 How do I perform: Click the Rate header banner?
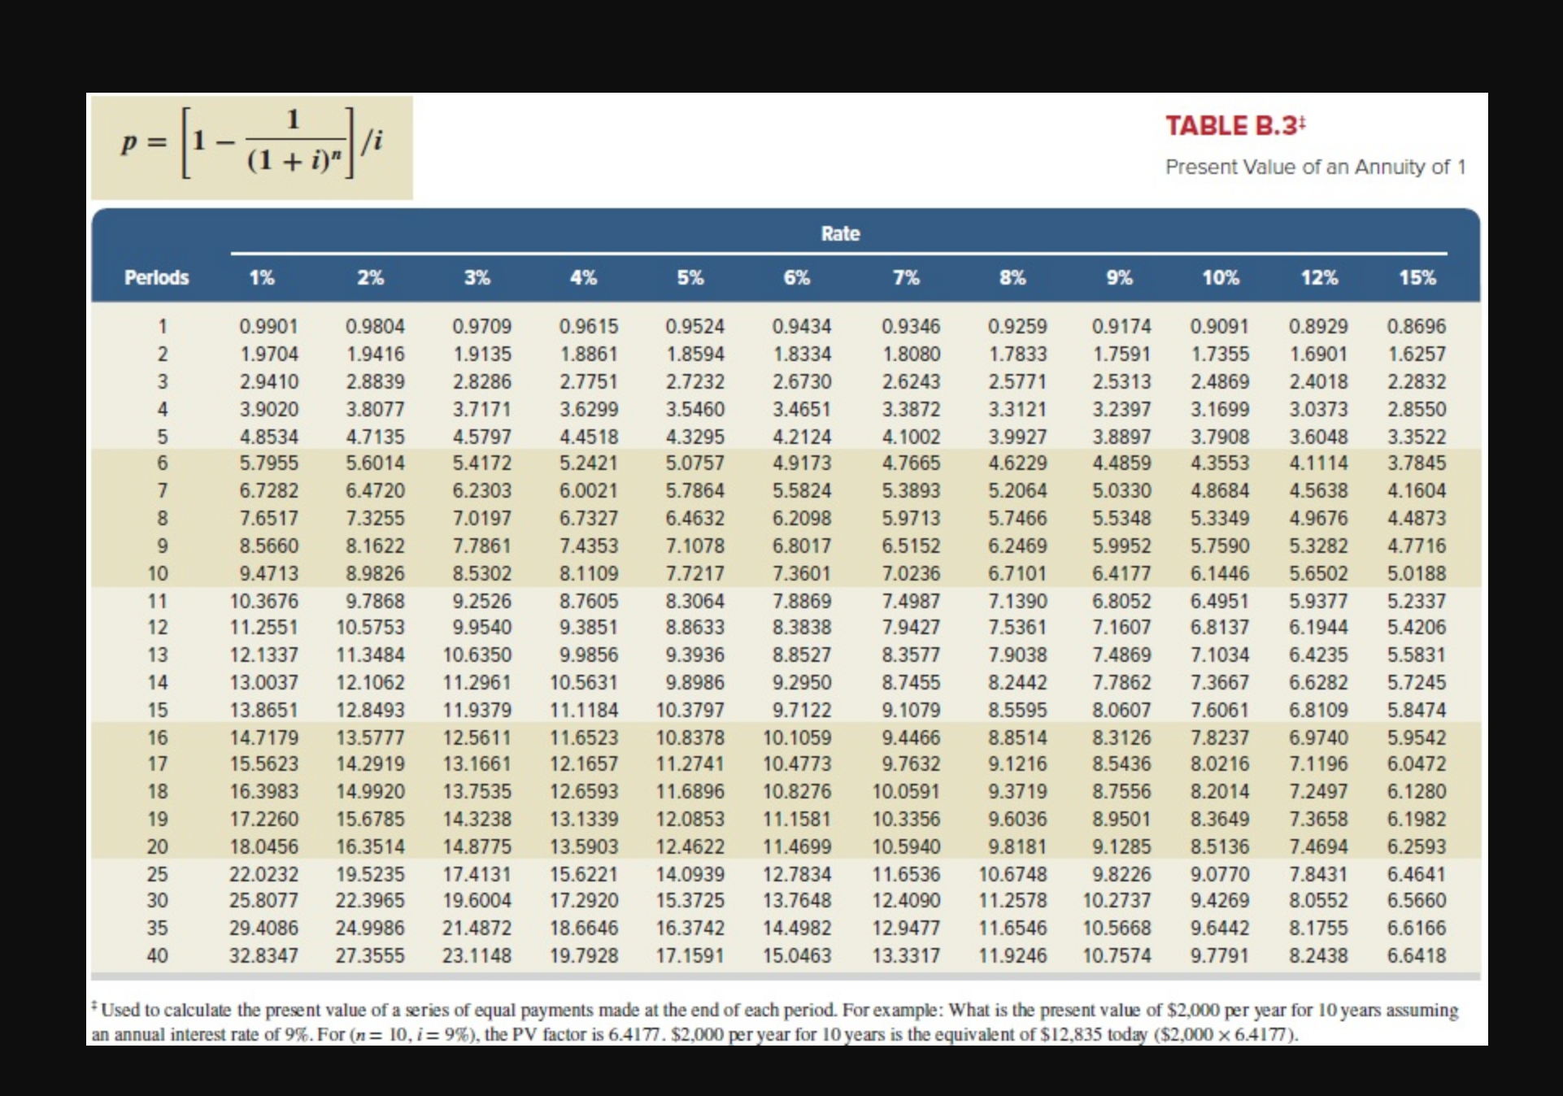pyautogui.click(x=842, y=233)
